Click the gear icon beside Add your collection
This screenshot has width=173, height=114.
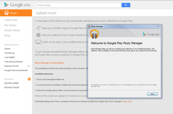point(38,35)
